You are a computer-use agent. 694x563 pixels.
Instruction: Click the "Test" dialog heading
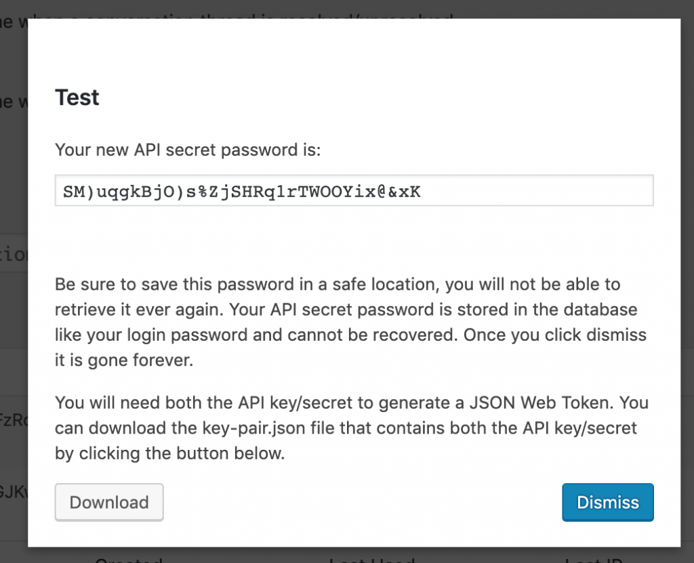77,98
